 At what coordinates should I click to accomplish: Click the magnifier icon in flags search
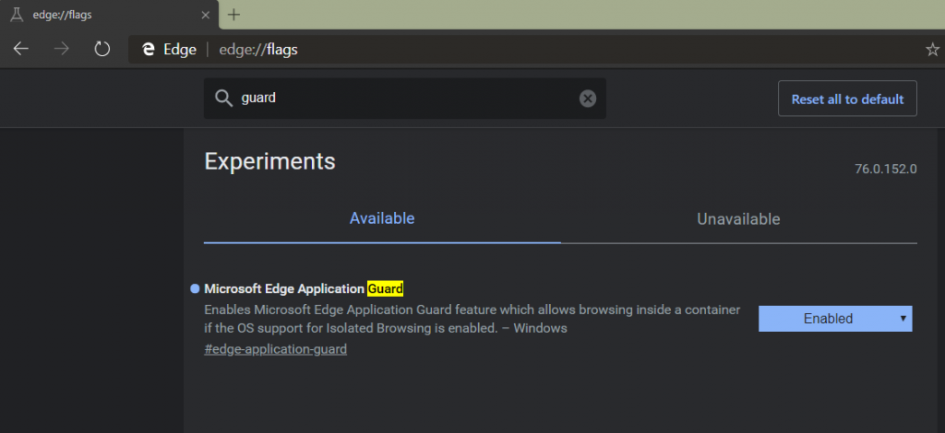click(223, 99)
